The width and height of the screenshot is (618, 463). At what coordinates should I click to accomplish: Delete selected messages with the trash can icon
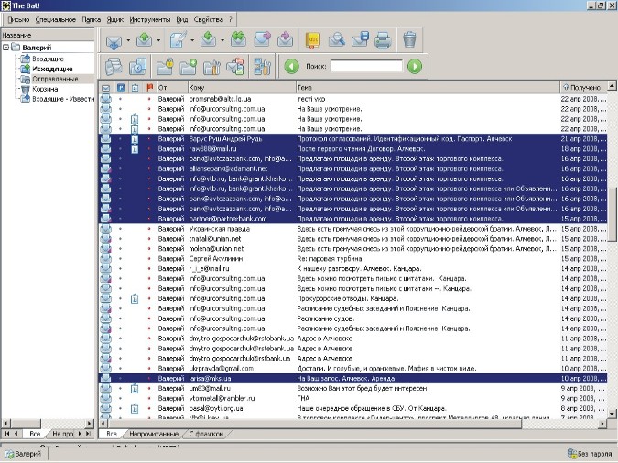(x=409, y=39)
